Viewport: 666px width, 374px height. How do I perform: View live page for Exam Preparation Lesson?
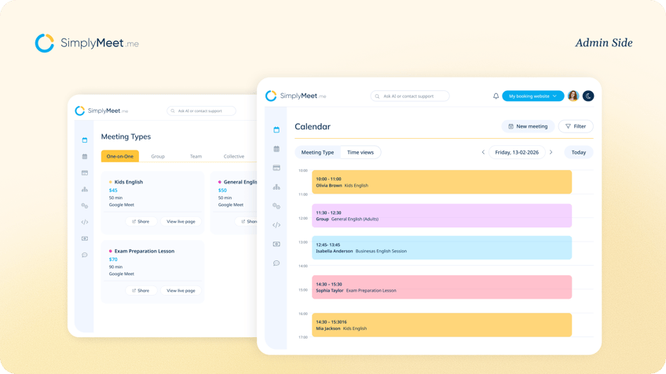coord(181,290)
